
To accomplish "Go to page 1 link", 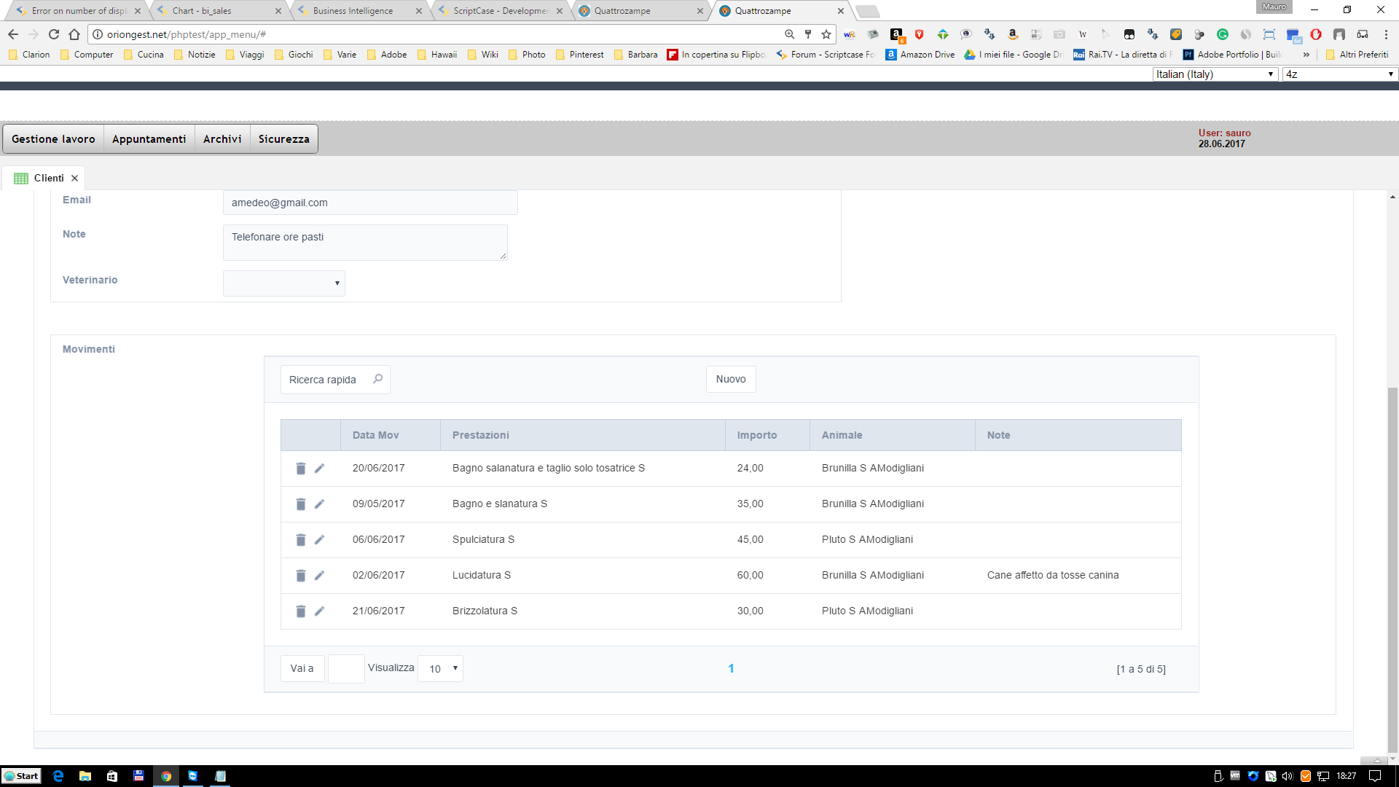I will pyautogui.click(x=731, y=668).
